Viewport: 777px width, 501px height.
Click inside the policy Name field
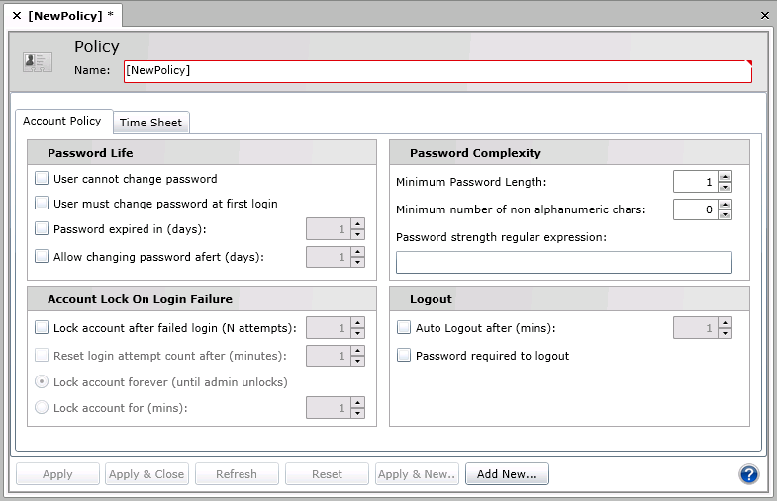[436, 71]
